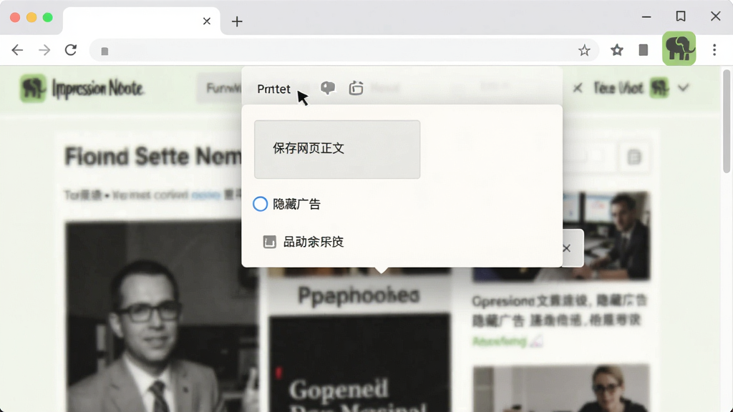The image size is (733, 412).
Task: Go forward with the browser forward arrow
Action: [44, 50]
